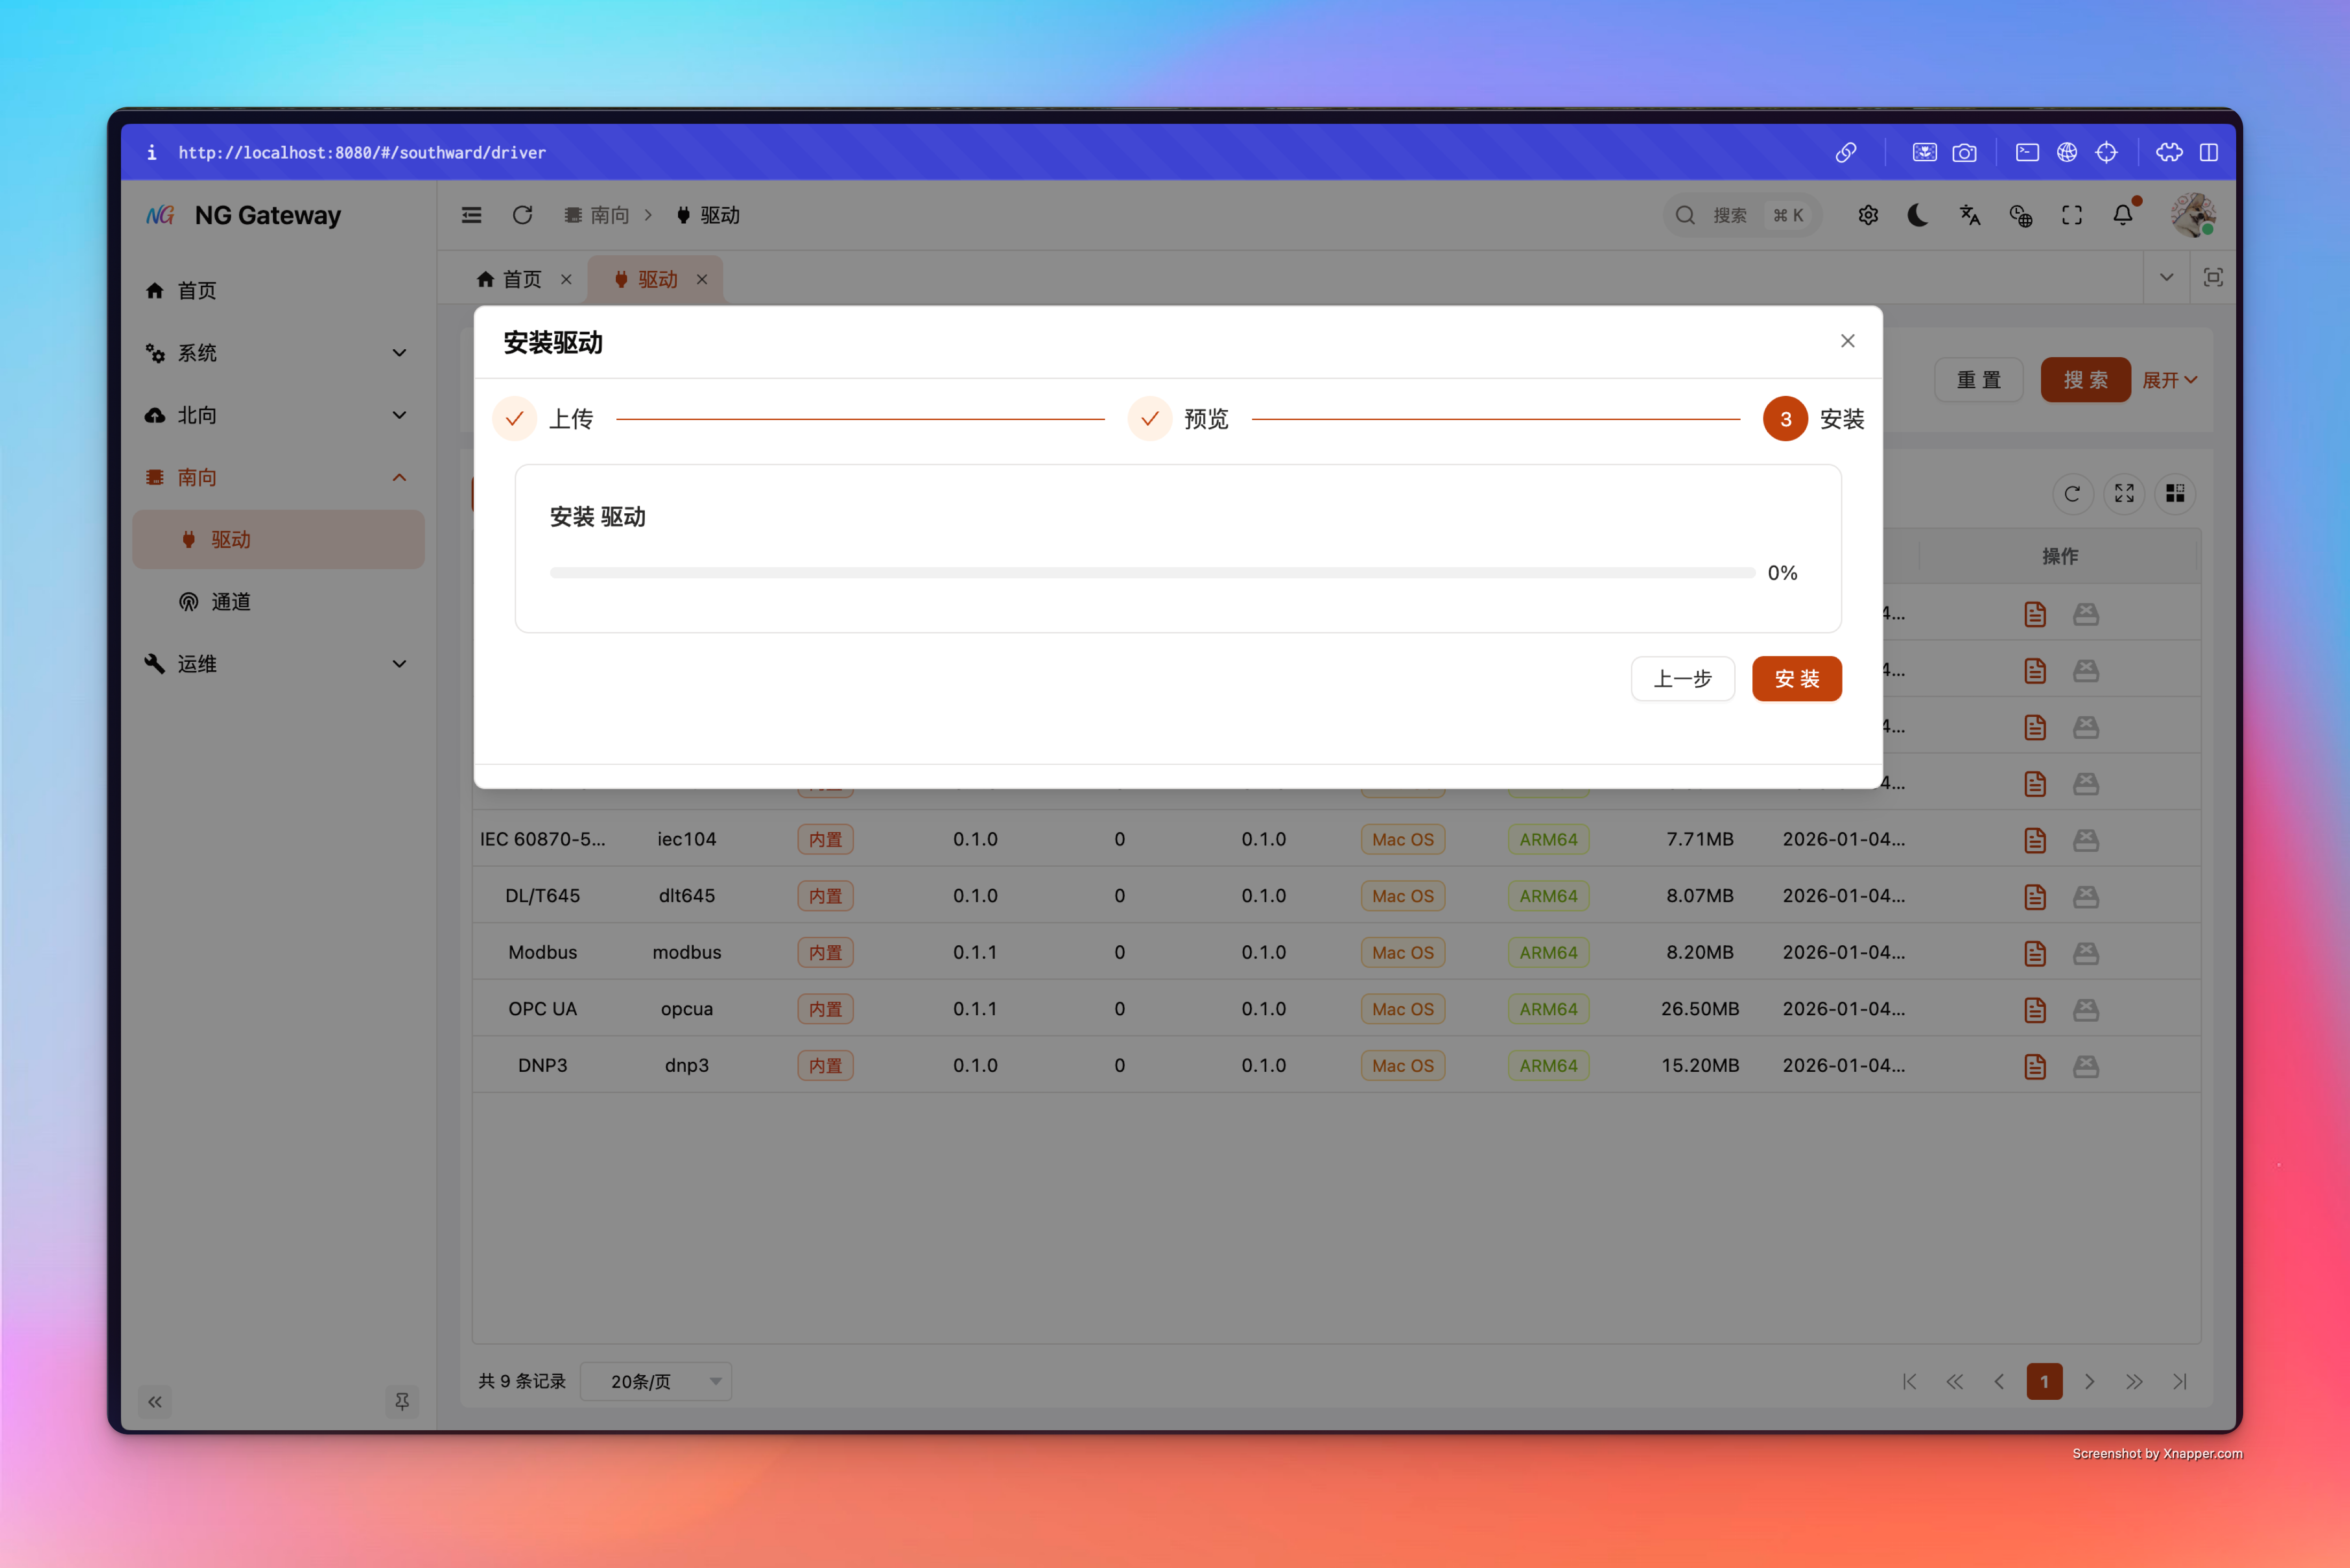Click the install progress bar
The width and height of the screenshot is (2350, 1568).
(x=1152, y=573)
